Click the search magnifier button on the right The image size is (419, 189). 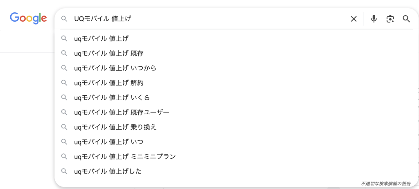[406, 19]
